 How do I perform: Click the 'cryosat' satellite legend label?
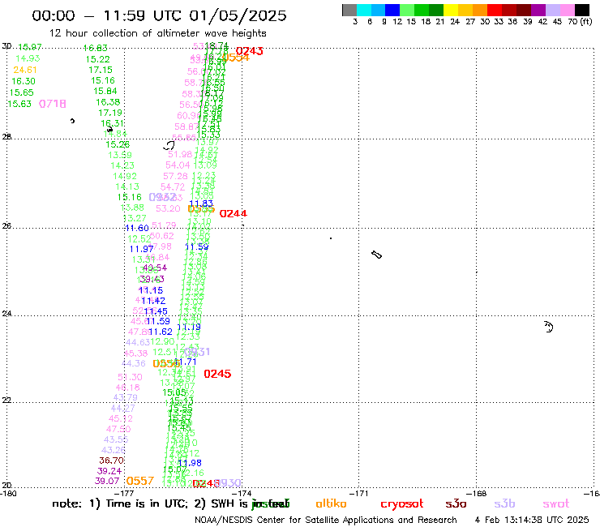pyautogui.click(x=402, y=503)
